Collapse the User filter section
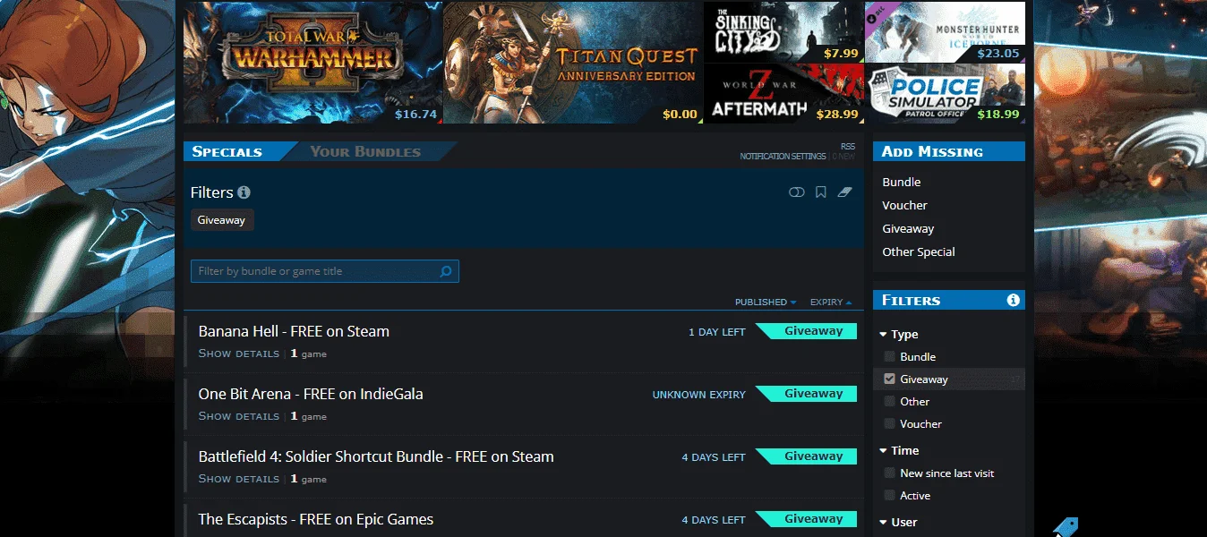The height and width of the screenshot is (537, 1207). click(898, 522)
